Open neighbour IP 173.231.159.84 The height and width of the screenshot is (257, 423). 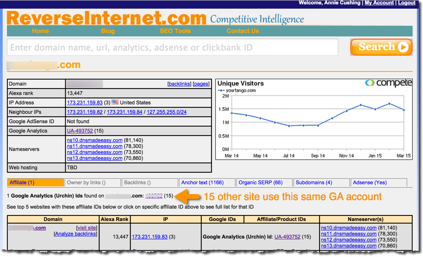point(124,112)
